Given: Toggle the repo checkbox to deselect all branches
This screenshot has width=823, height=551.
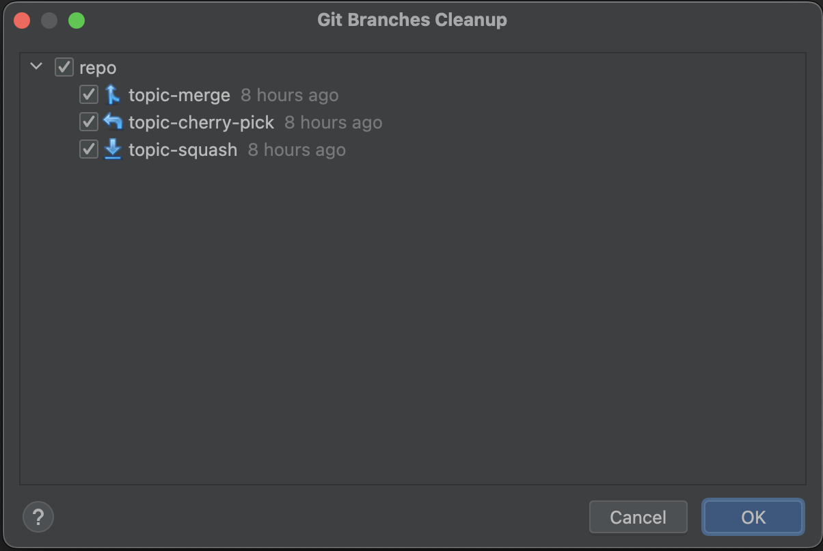Looking at the screenshot, I should [63, 67].
